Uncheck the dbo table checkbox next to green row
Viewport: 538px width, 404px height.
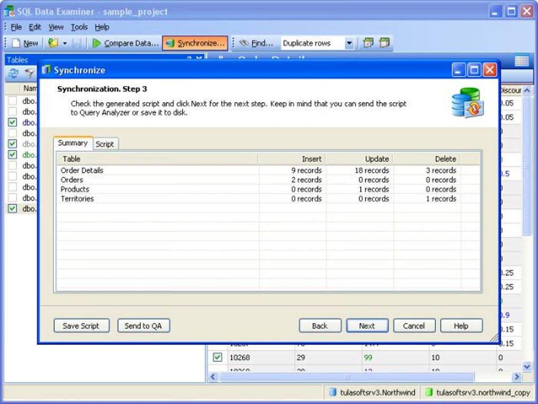tap(12, 155)
